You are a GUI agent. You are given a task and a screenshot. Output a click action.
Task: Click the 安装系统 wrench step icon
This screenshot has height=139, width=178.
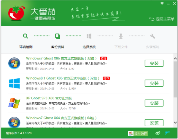(x=152, y=36)
